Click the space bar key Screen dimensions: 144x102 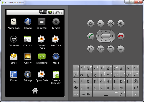point(106,94)
